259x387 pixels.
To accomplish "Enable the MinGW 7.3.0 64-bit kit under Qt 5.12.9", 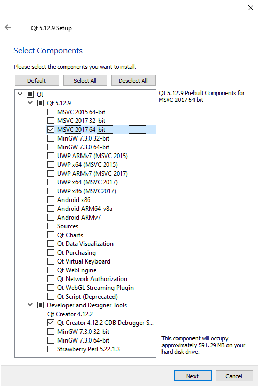I will (51, 147).
